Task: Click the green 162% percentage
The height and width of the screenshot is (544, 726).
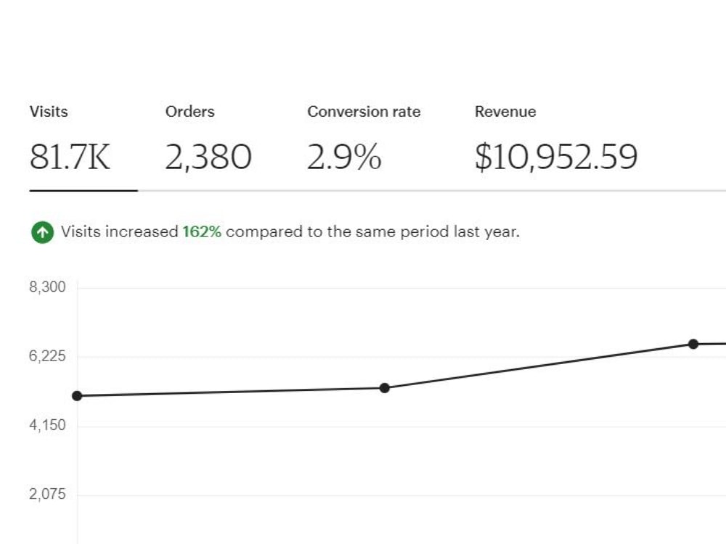Action: [202, 231]
